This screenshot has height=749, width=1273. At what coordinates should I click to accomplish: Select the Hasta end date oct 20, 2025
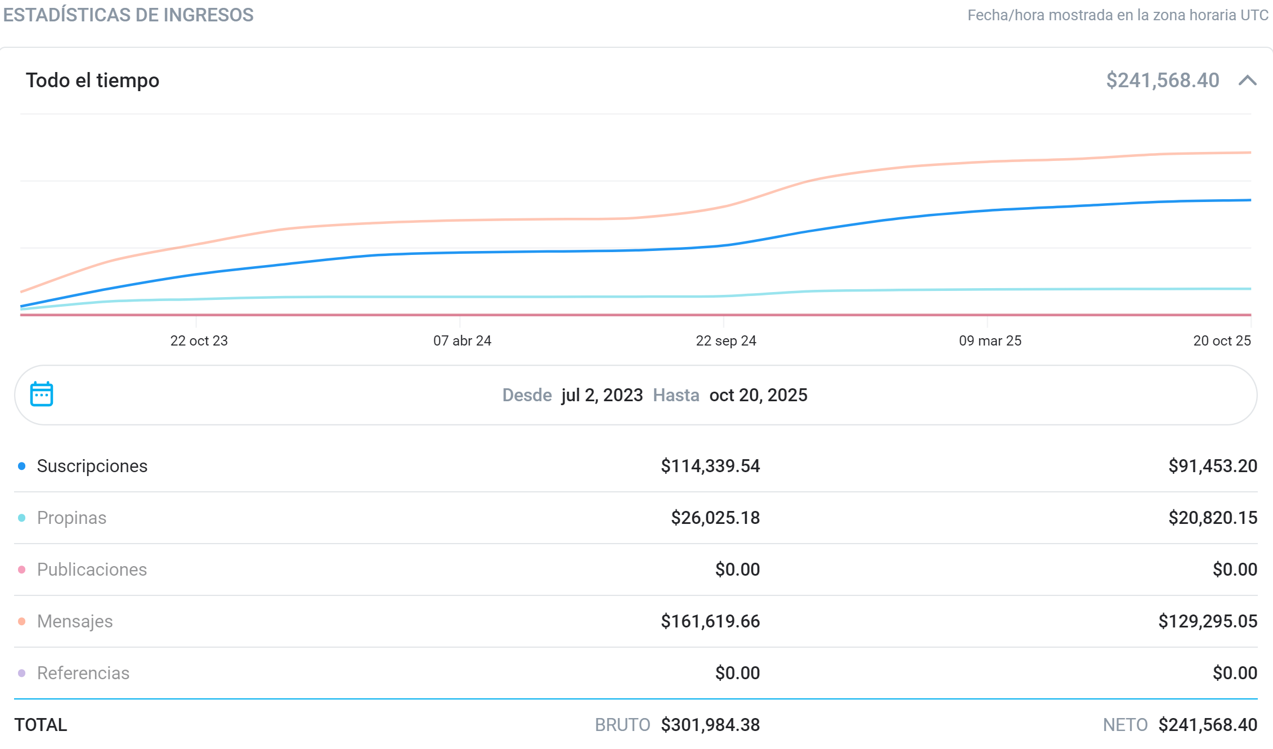coord(758,395)
